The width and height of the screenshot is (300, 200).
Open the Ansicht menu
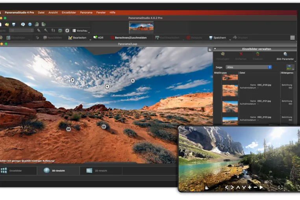[x=53, y=13]
